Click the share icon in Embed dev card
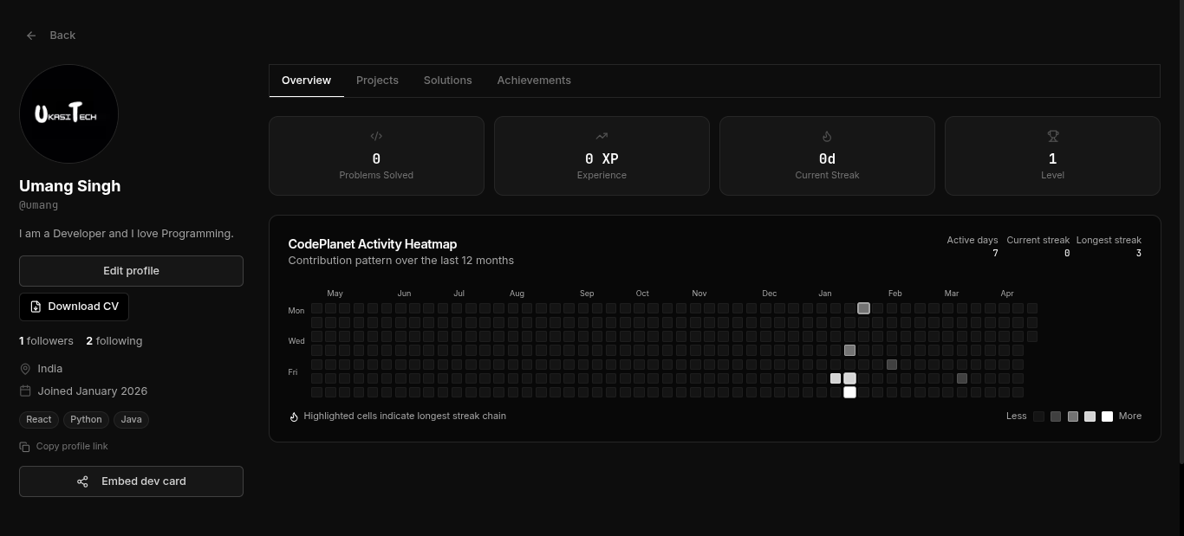 (x=82, y=481)
